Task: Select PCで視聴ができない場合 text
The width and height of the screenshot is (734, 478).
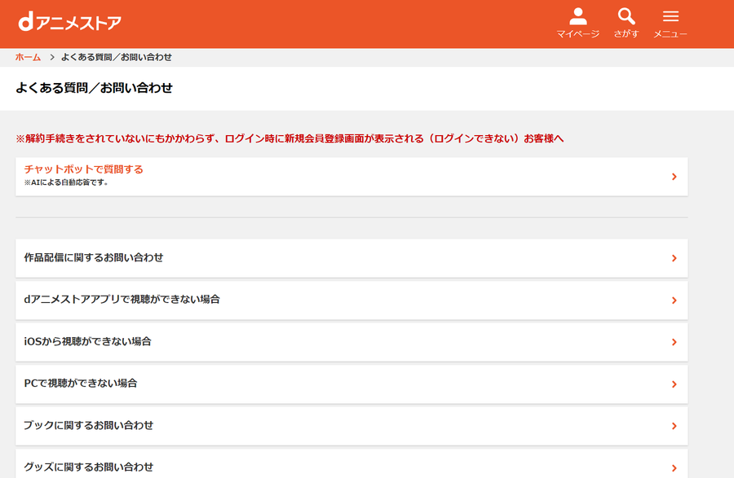Action: coord(81,384)
